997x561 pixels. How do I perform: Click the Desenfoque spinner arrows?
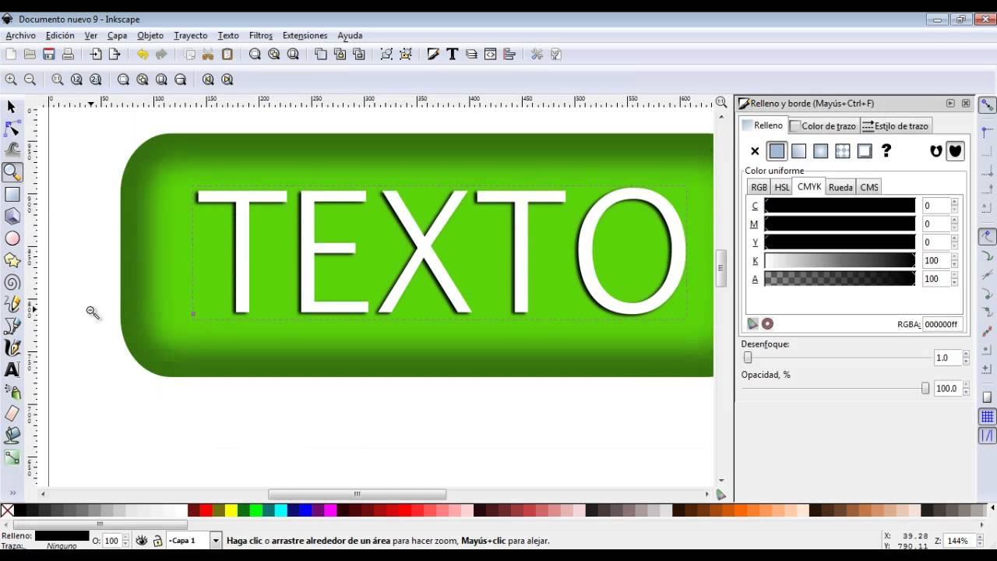(966, 358)
